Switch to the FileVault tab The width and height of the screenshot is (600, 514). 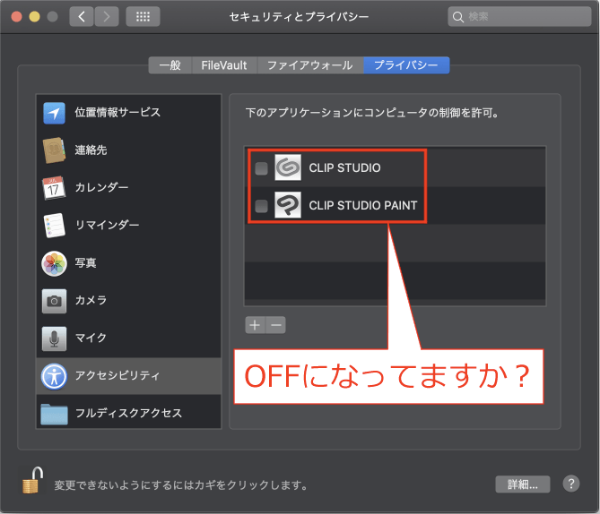click(224, 65)
